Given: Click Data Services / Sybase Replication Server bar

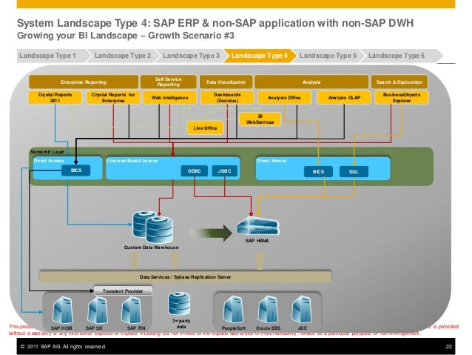Looking at the screenshot, I should point(186,277).
